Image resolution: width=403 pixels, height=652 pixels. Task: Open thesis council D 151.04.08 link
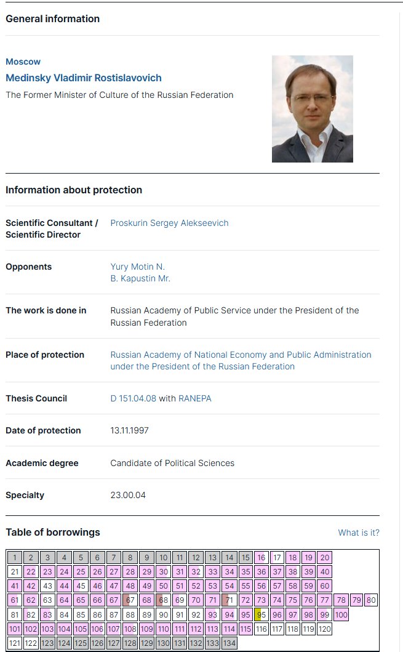134,398
